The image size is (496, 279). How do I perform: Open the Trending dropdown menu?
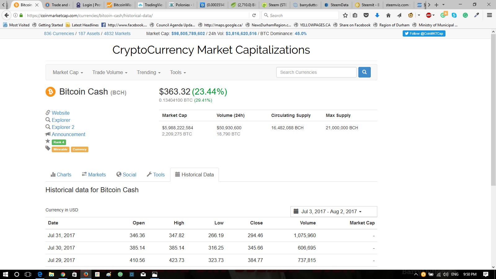149,72
